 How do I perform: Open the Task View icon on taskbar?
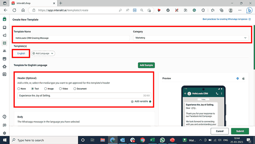point(92,140)
